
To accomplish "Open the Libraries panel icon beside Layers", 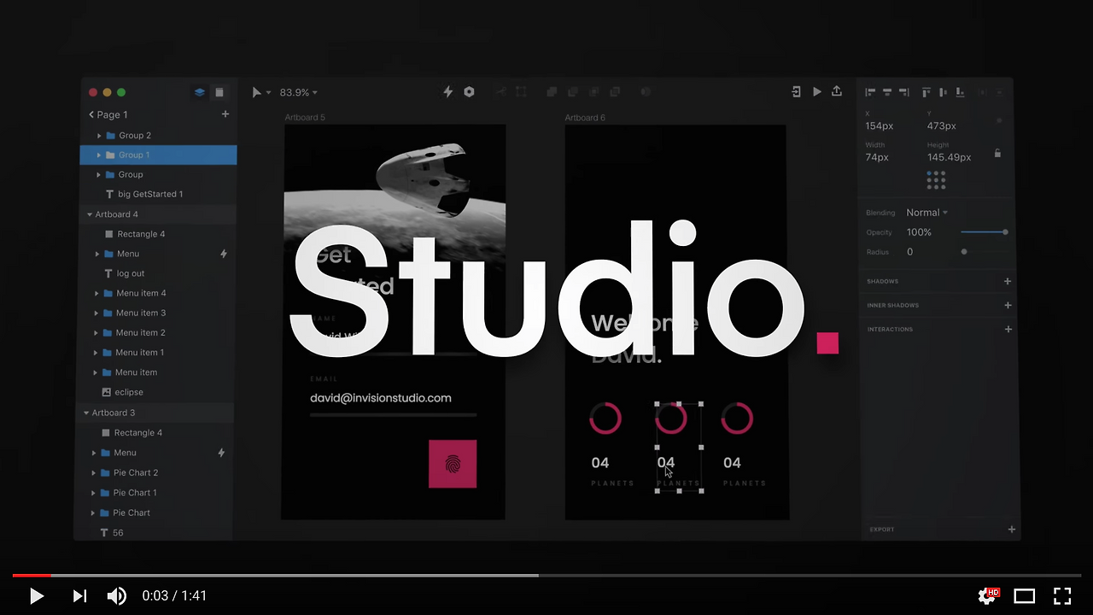I will [x=219, y=92].
